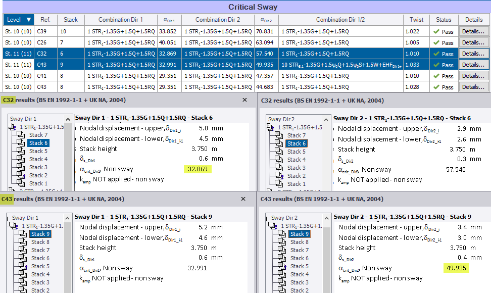The image size is (491, 293).
Task: Close the C32 Sway Dir 1 results panel
Action: [244, 100]
